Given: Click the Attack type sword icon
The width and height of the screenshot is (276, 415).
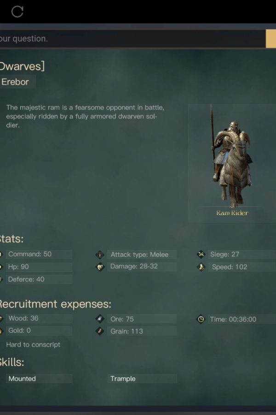Looking at the screenshot, I should coord(100,255).
